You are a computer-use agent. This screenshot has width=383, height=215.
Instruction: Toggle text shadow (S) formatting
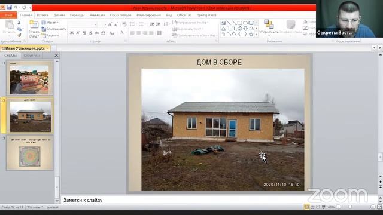pyautogui.click(x=90, y=33)
